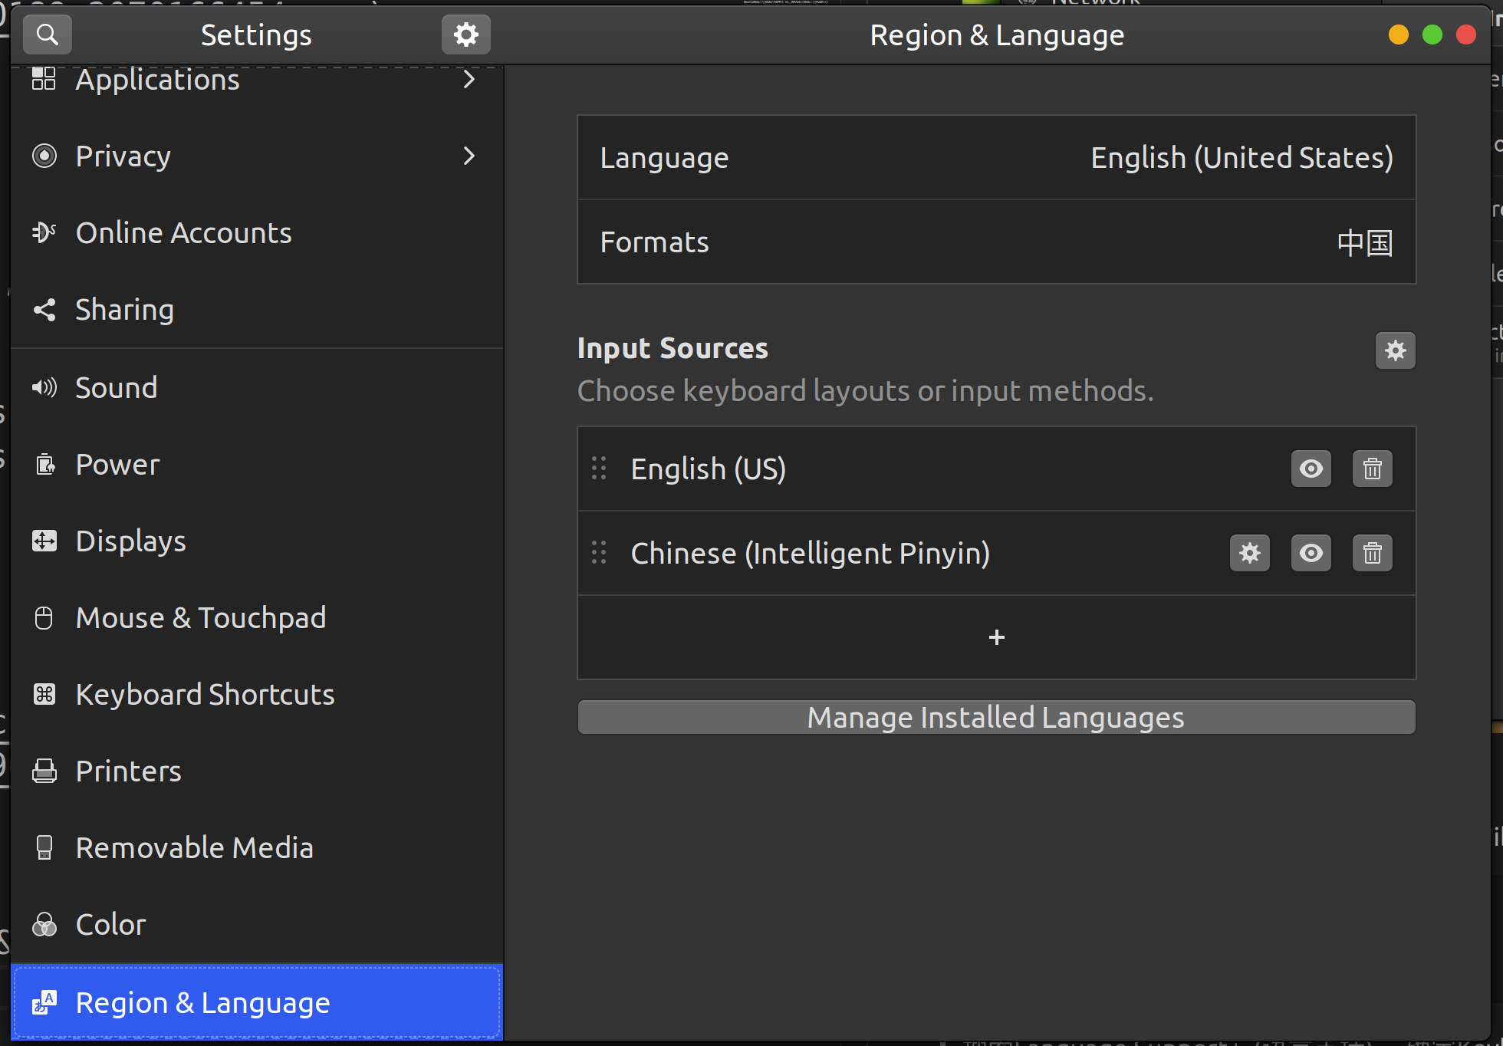Select Mouse & Touchpad settings

(x=201, y=618)
